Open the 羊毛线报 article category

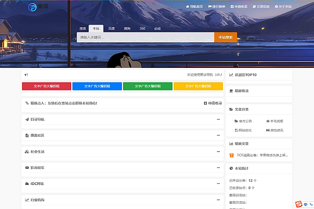pyautogui.click(x=275, y=121)
